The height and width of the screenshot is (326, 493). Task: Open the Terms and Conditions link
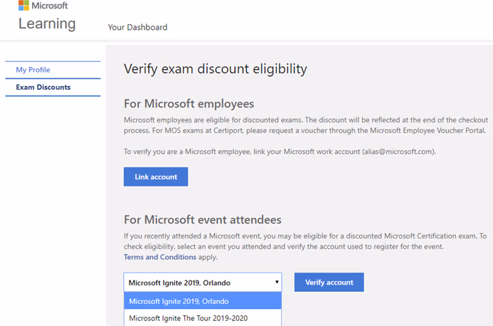pyautogui.click(x=160, y=257)
